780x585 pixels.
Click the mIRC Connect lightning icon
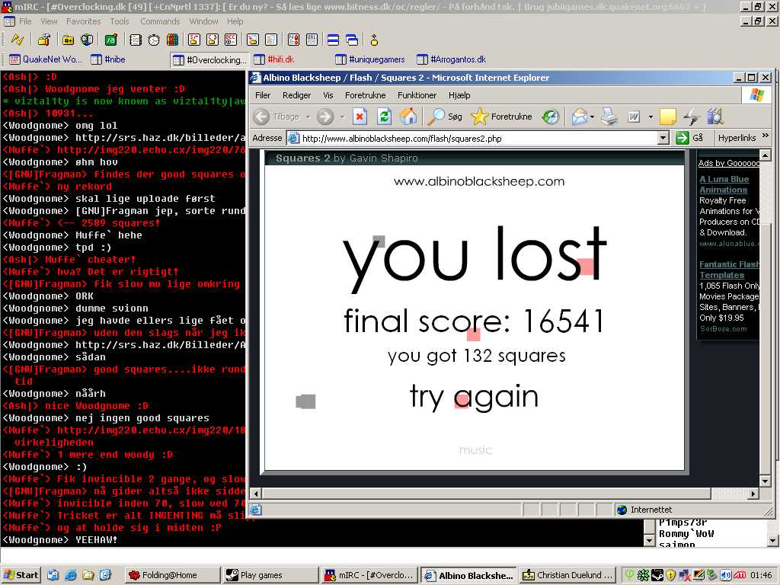pyautogui.click(x=18, y=40)
